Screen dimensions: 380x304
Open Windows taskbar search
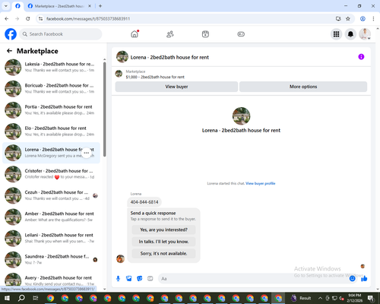click(21, 298)
